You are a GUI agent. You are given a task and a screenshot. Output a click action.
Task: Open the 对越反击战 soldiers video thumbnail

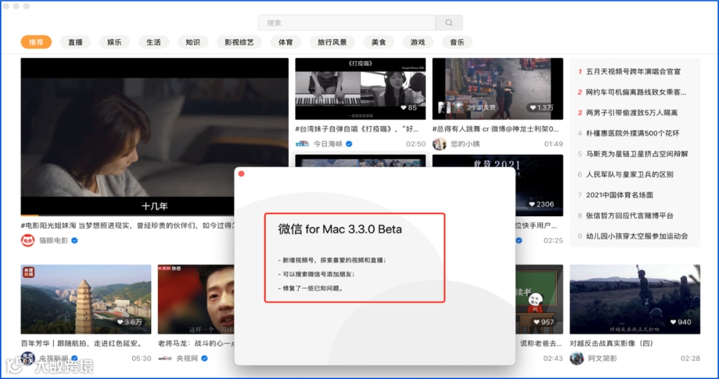[x=634, y=299]
